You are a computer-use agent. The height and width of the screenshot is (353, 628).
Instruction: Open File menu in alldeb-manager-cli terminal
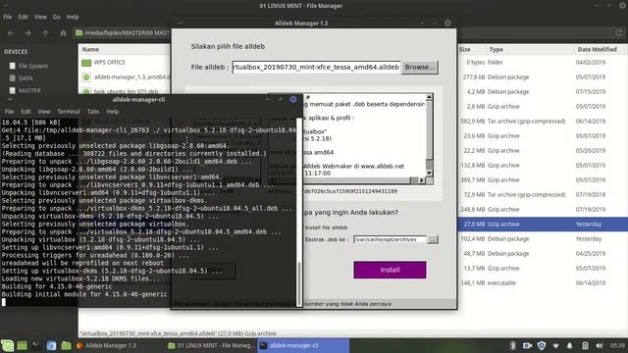[9, 111]
